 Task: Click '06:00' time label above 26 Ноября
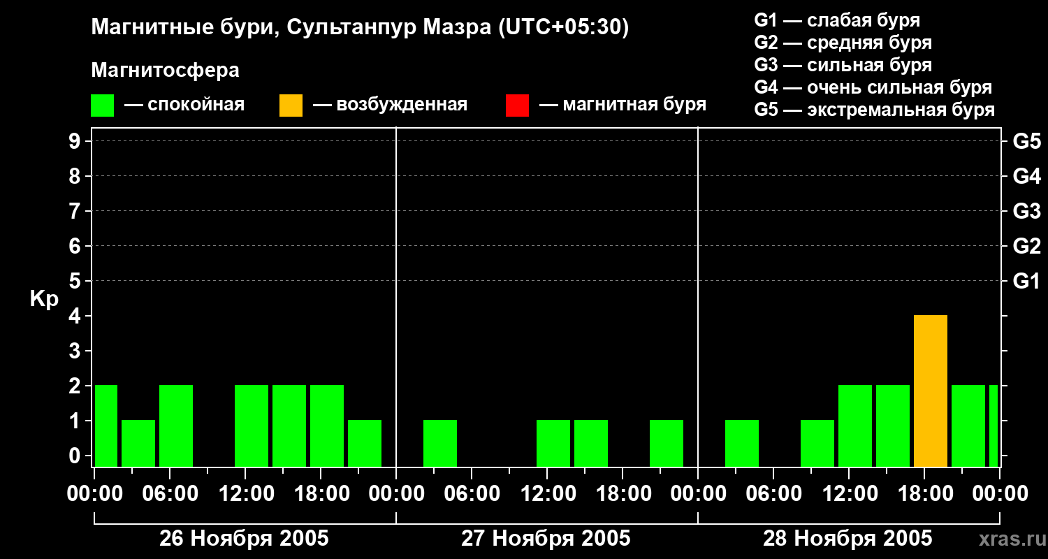170,494
